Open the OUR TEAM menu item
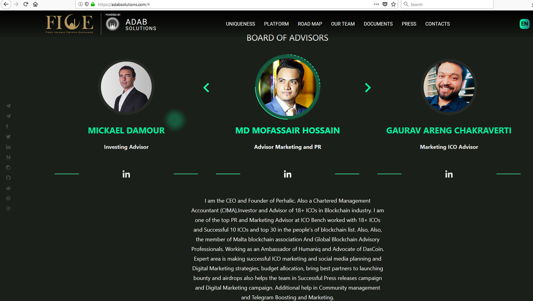Viewport: 533px width, 301px height. pyautogui.click(x=343, y=24)
